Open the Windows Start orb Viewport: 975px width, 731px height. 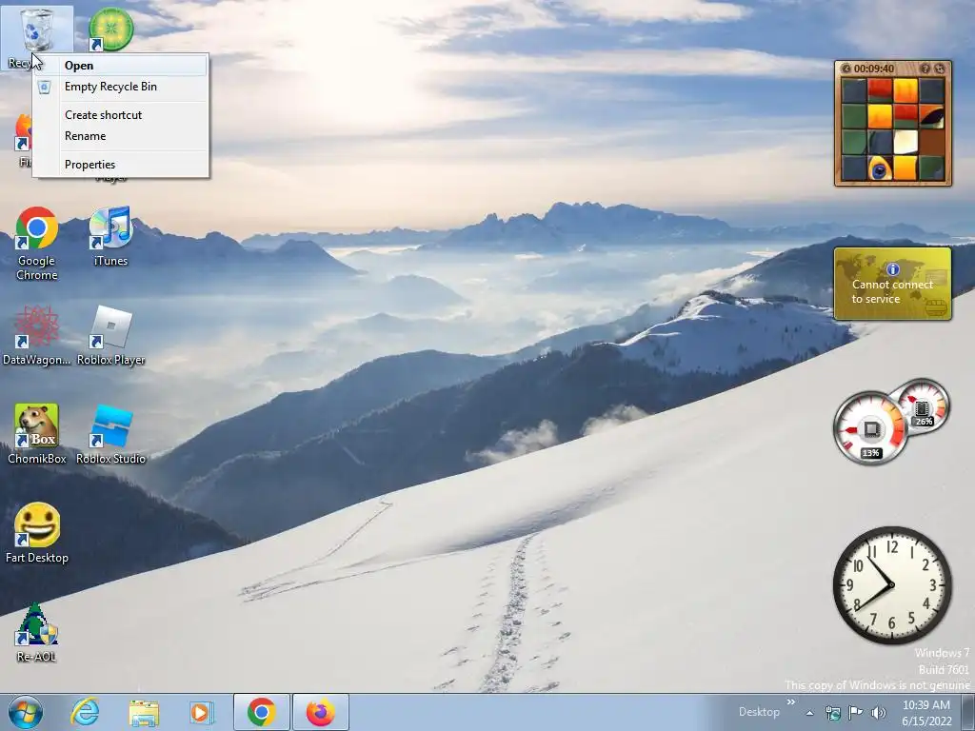(x=25, y=712)
